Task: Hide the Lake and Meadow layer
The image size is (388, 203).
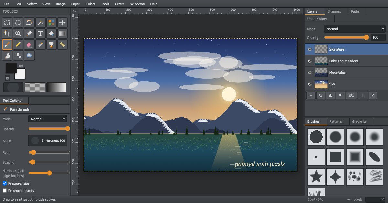Action: pos(309,61)
